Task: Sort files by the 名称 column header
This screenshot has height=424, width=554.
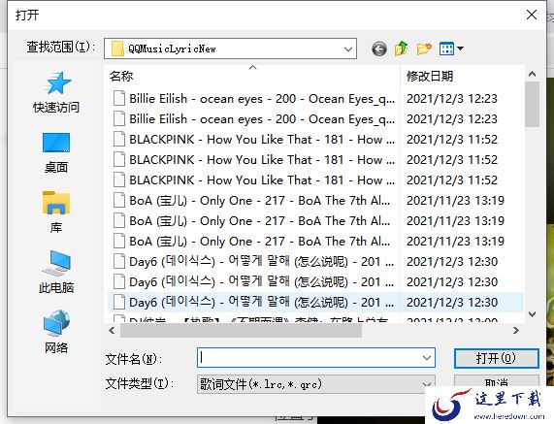Action: [x=252, y=76]
